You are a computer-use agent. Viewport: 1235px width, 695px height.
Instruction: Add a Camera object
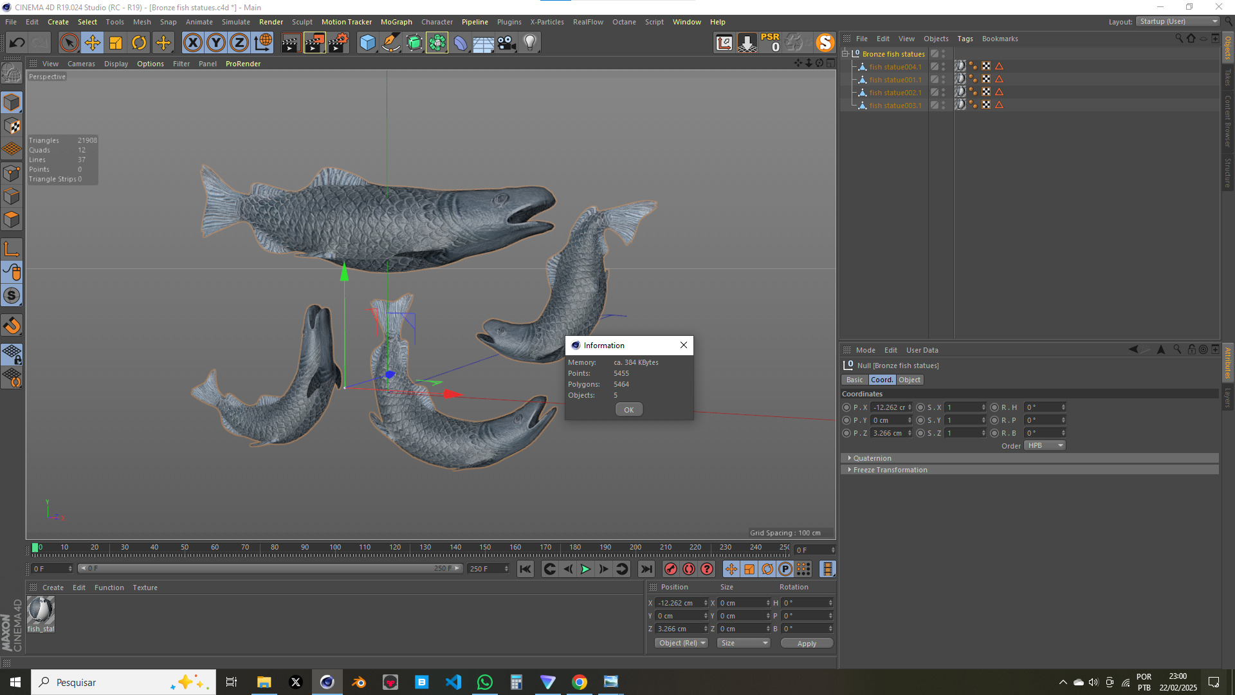tap(507, 43)
